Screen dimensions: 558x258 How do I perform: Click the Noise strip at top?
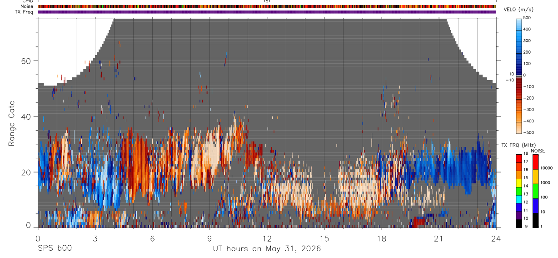pos(267,6)
